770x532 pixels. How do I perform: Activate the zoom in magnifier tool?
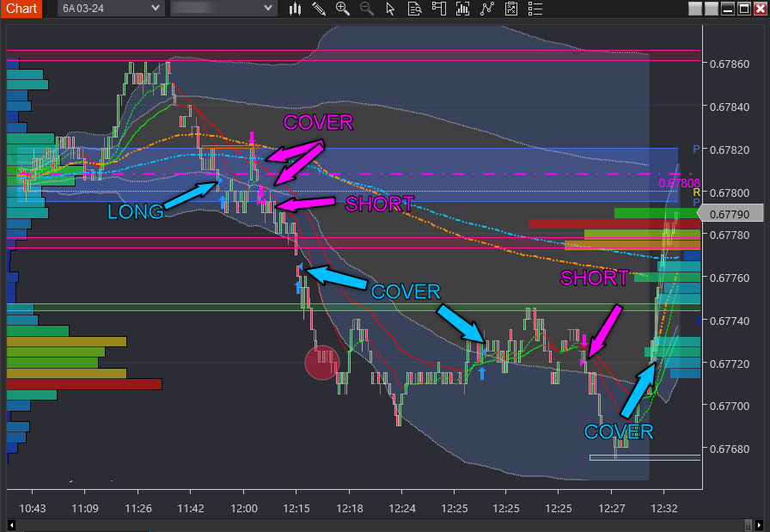coord(342,9)
